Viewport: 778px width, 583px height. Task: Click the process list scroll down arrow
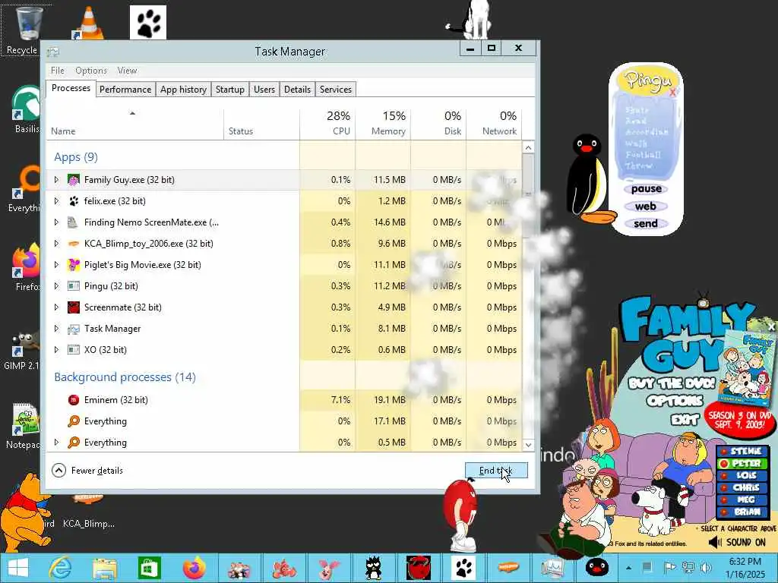(528, 445)
